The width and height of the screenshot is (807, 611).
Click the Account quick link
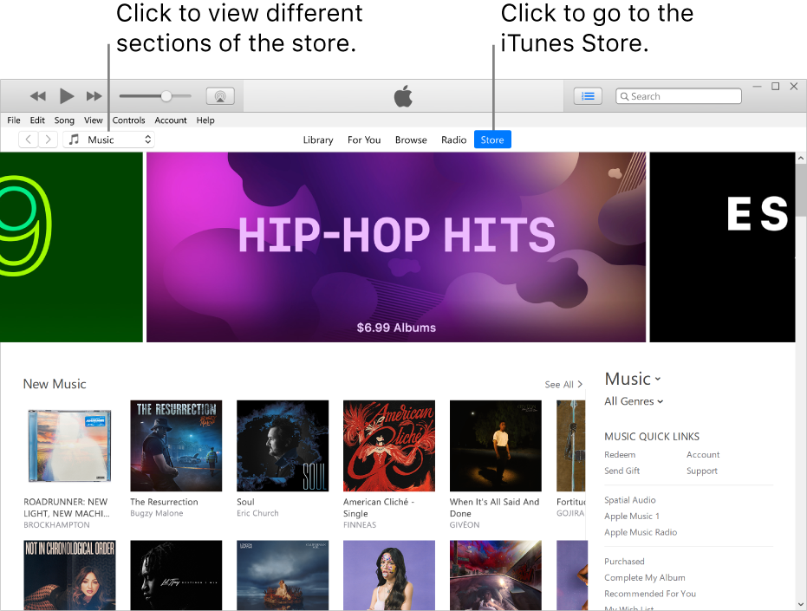[703, 454]
